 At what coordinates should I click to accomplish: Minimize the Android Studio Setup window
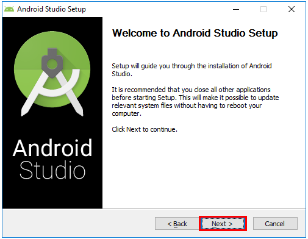click(236, 9)
